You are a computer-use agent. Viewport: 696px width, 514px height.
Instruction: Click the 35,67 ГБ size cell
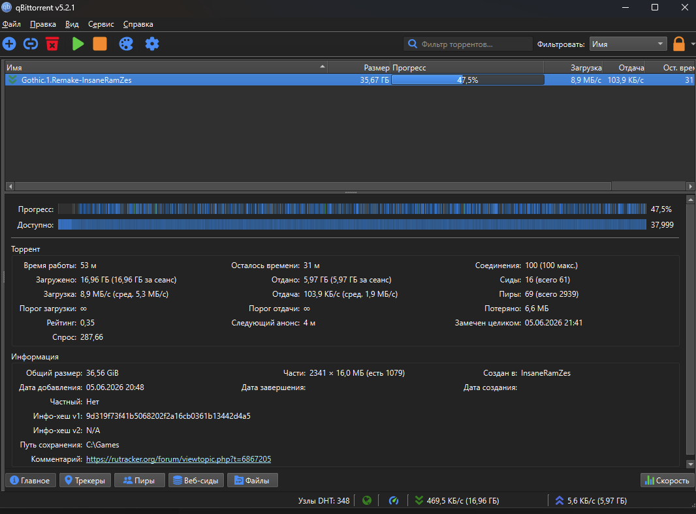point(374,80)
